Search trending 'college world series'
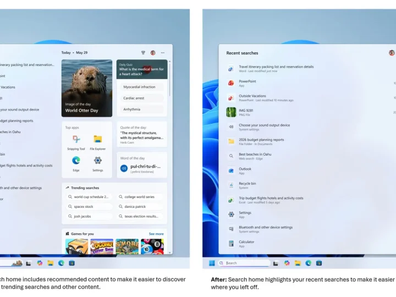This screenshot has height=297, width=396. point(140,197)
